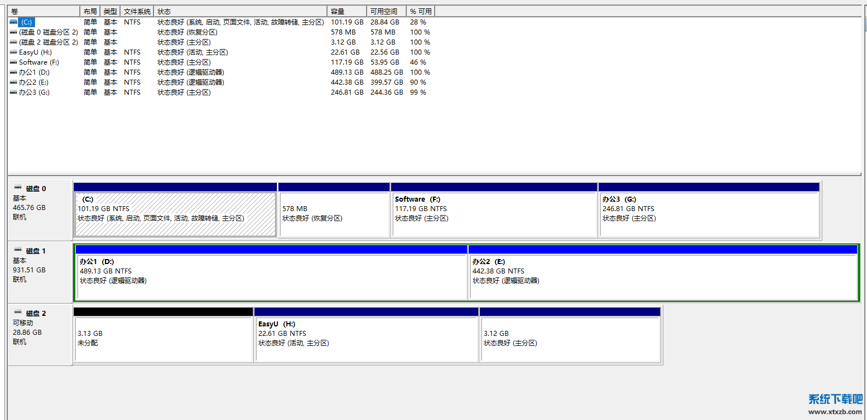Click the drive icon beside (C:) in the volume list
867x420 pixels.
point(14,22)
